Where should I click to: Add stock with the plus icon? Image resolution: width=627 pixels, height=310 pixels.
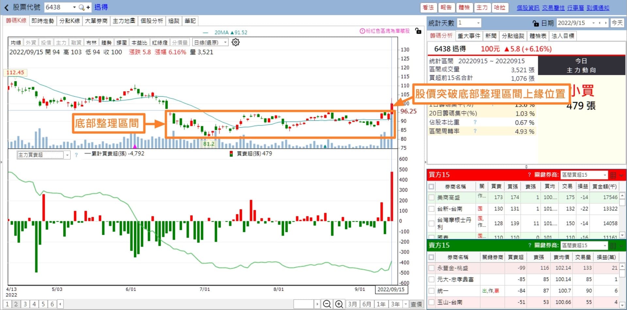(x=88, y=7)
